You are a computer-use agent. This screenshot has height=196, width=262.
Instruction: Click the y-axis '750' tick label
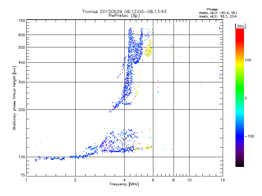pos(22,21)
